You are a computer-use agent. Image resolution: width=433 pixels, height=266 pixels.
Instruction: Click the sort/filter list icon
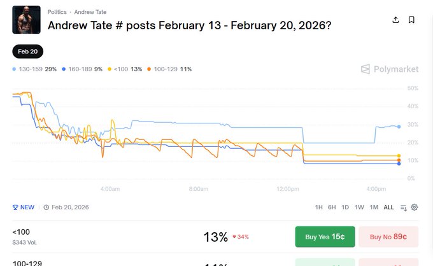click(403, 207)
